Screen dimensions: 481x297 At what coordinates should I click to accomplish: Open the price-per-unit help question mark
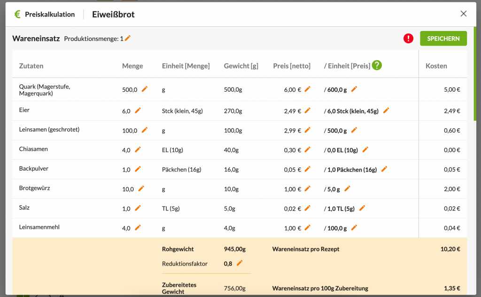point(377,65)
